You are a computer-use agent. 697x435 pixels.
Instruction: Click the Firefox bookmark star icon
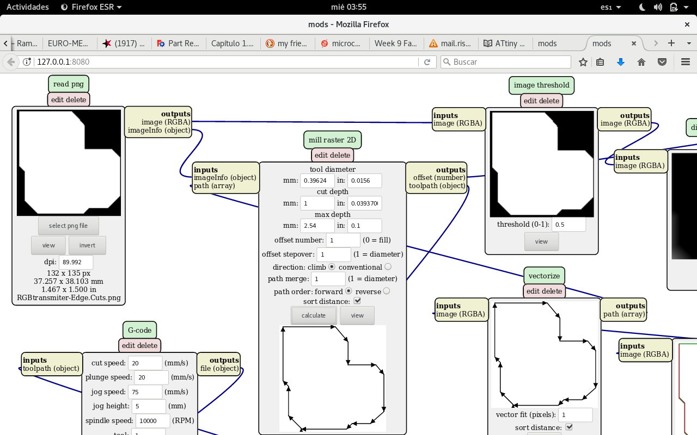coord(583,62)
